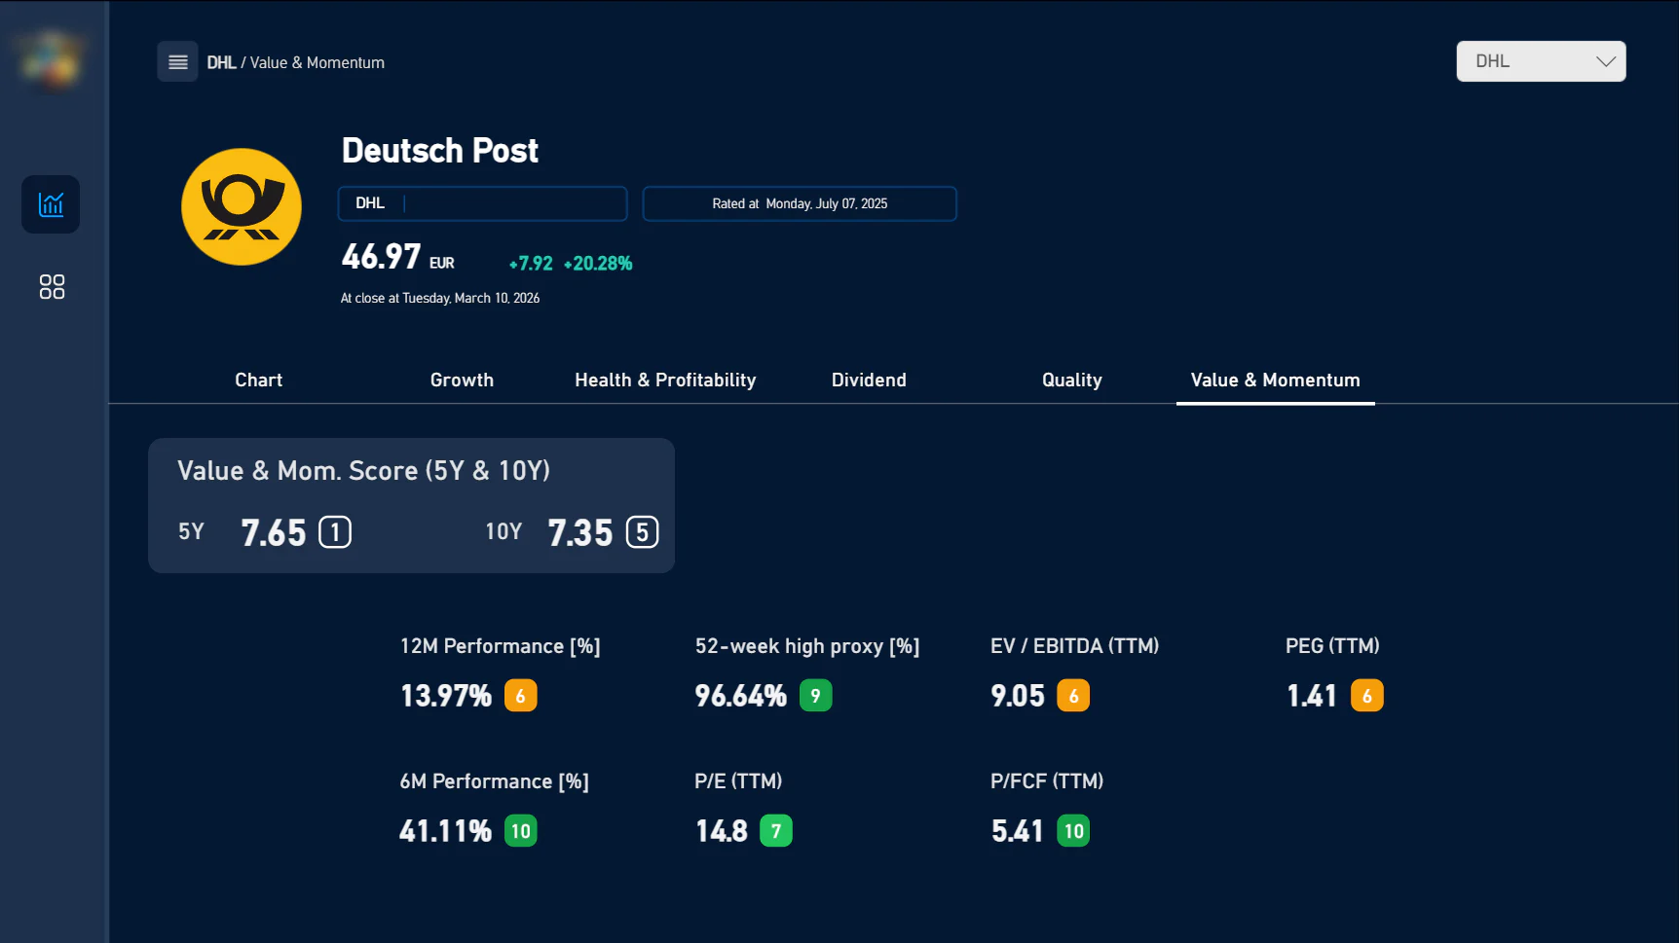Click the PEG (TTM) label
Image resolution: width=1679 pixels, height=943 pixels.
(x=1332, y=646)
